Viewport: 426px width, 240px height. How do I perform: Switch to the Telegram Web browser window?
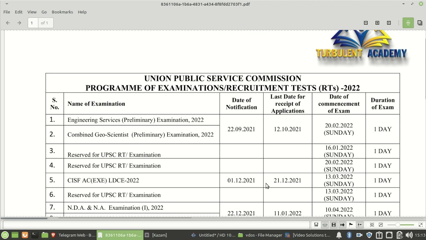click(x=73, y=235)
